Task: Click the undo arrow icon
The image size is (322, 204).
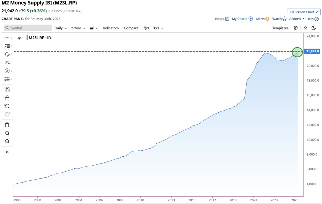Action: 7,106
